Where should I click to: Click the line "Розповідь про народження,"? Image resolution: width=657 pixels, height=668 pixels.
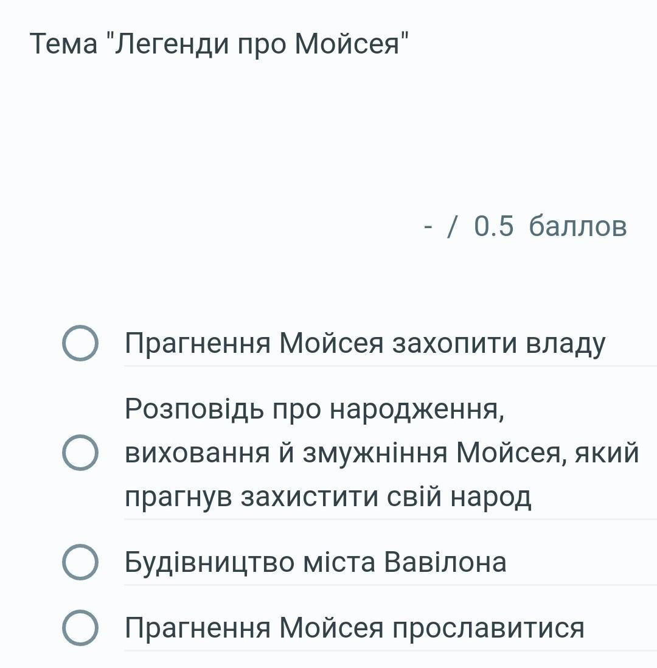[315, 409]
